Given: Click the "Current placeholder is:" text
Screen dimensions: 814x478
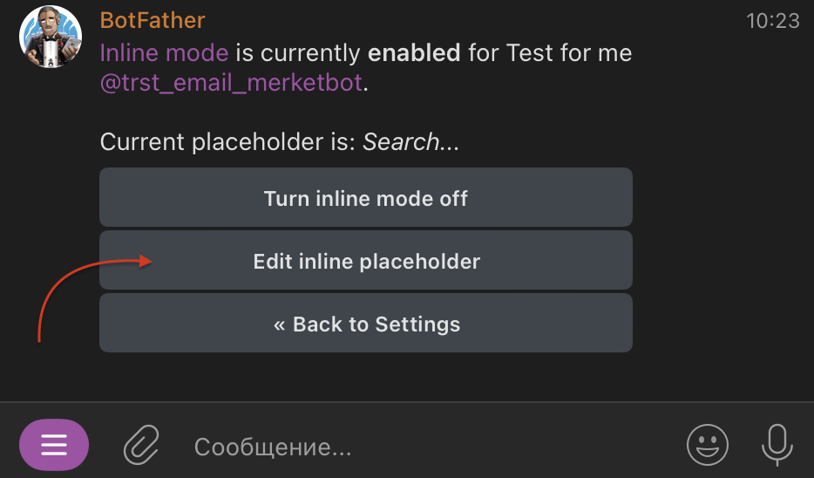Looking at the screenshot, I should pyautogui.click(x=227, y=142).
